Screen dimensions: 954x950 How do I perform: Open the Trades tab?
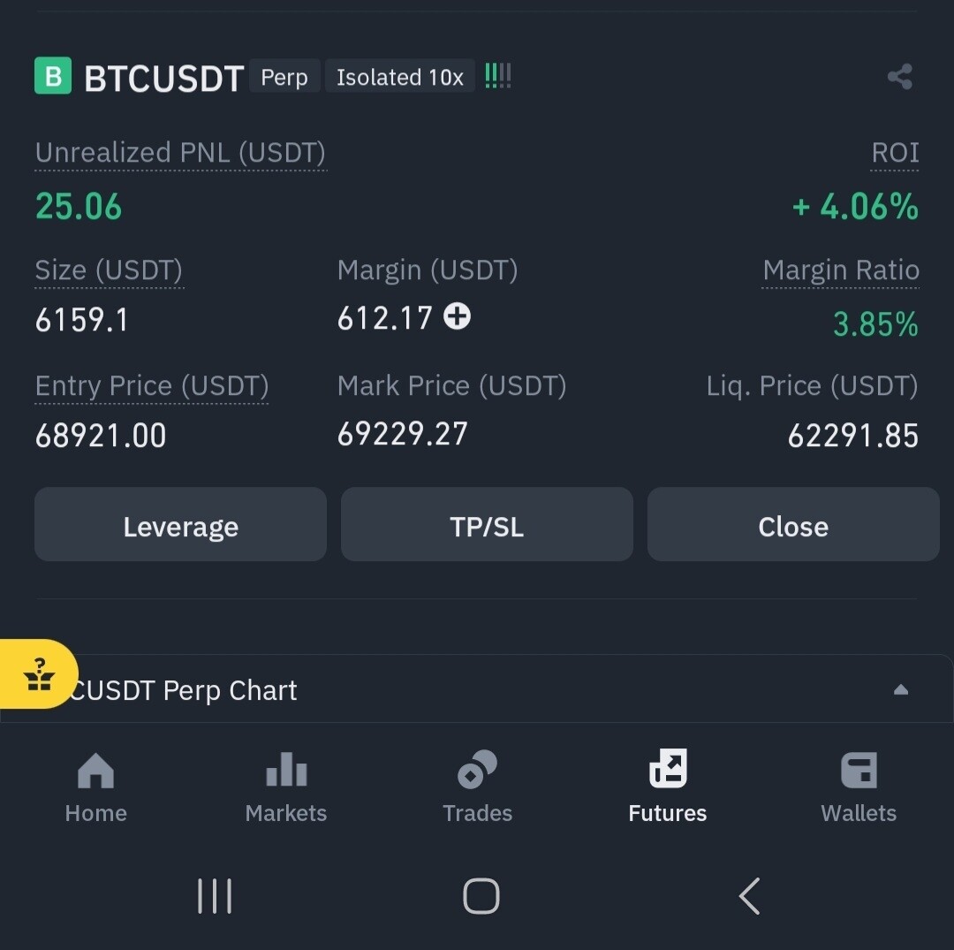point(477,786)
